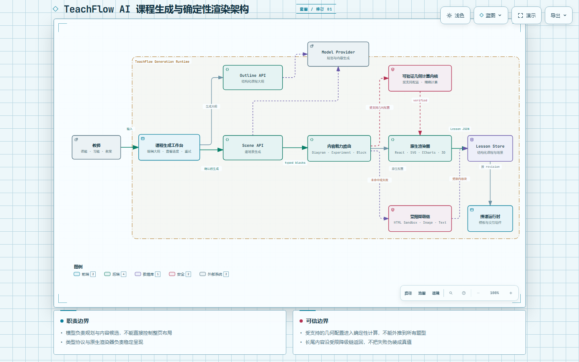Click the typed blocks edge label
This screenshot has width=579, height=362.
[295, 163]
